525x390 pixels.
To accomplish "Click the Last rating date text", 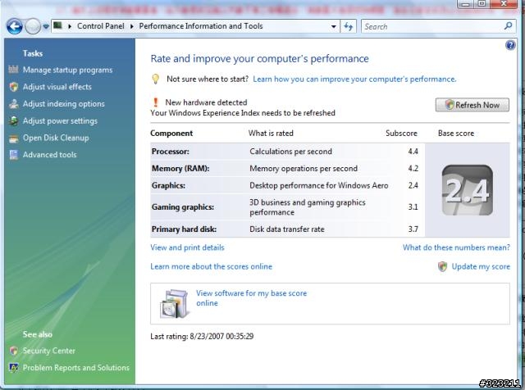I will coord(202,336).
